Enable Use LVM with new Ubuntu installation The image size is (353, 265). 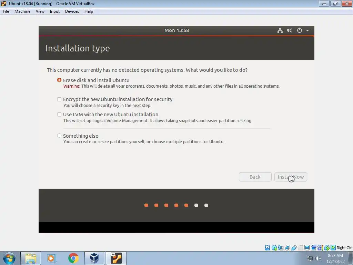(59, 115)
